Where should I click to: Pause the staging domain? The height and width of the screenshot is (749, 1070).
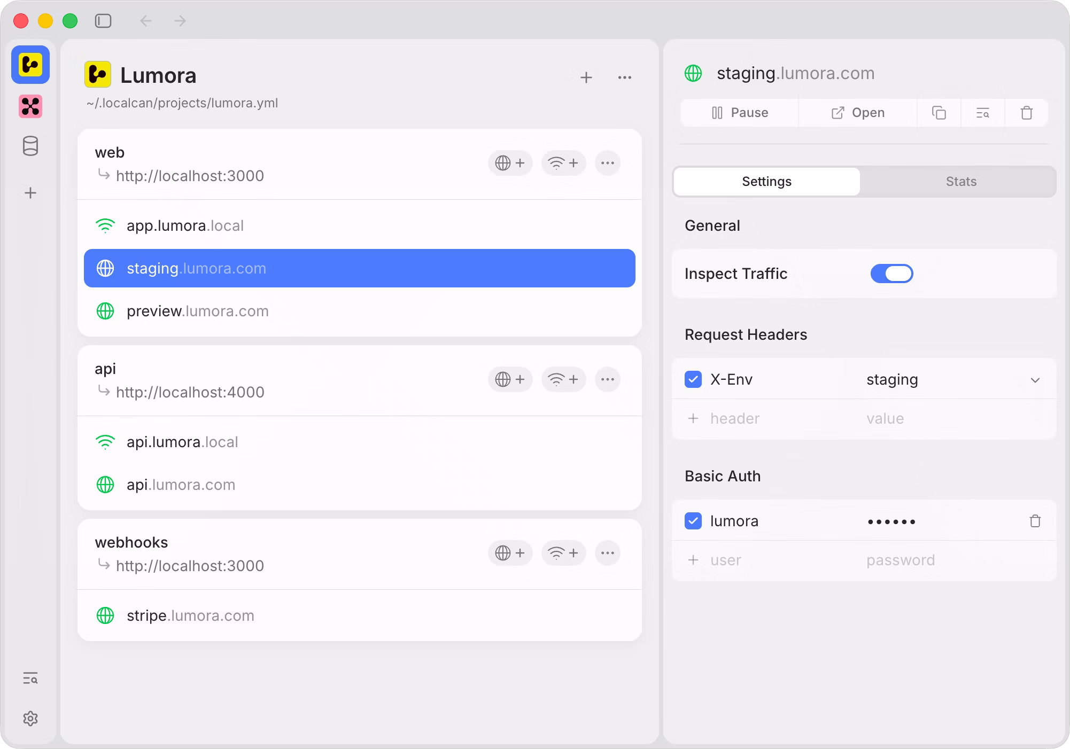740,113
